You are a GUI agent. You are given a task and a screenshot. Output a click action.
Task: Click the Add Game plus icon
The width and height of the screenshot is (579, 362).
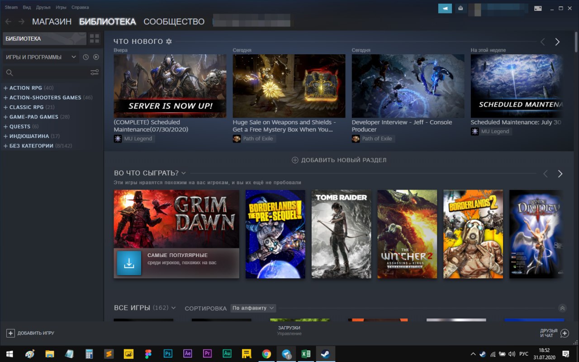point(10,333)
